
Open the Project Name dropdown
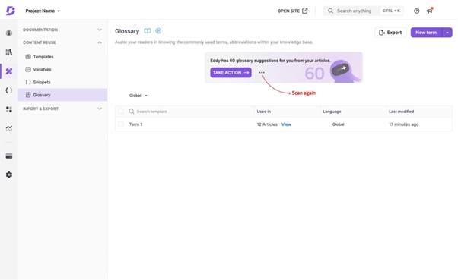43,11
